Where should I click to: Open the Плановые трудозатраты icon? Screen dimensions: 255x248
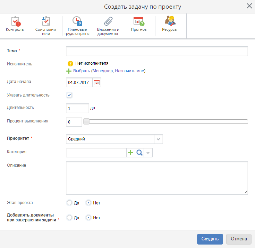click(77, 22)
